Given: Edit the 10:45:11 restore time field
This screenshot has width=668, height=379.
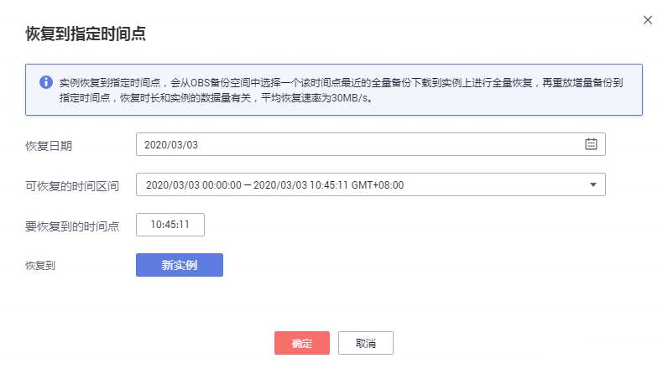Looking at the screenshot, I should pos(170,225).
